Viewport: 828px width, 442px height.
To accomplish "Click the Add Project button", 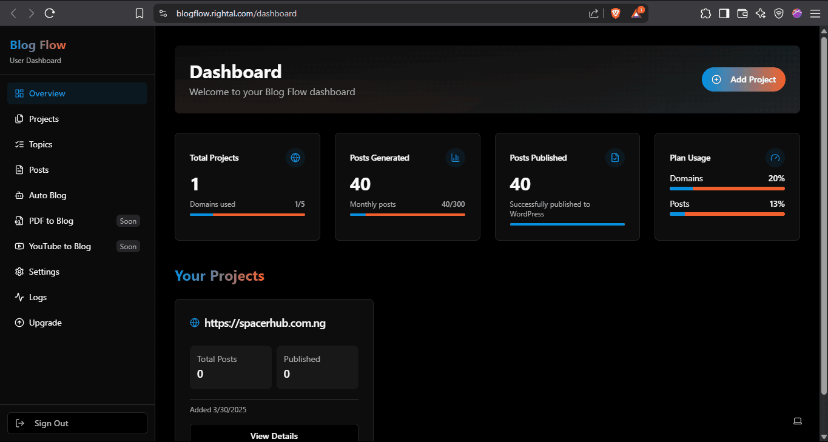I will [744, 79].
